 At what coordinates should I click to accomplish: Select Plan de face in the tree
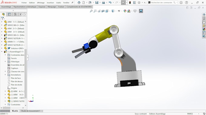point(16,78)
